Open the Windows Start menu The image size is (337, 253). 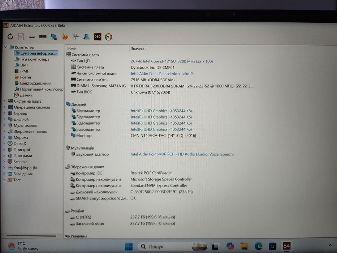click(x=129, y=246)
